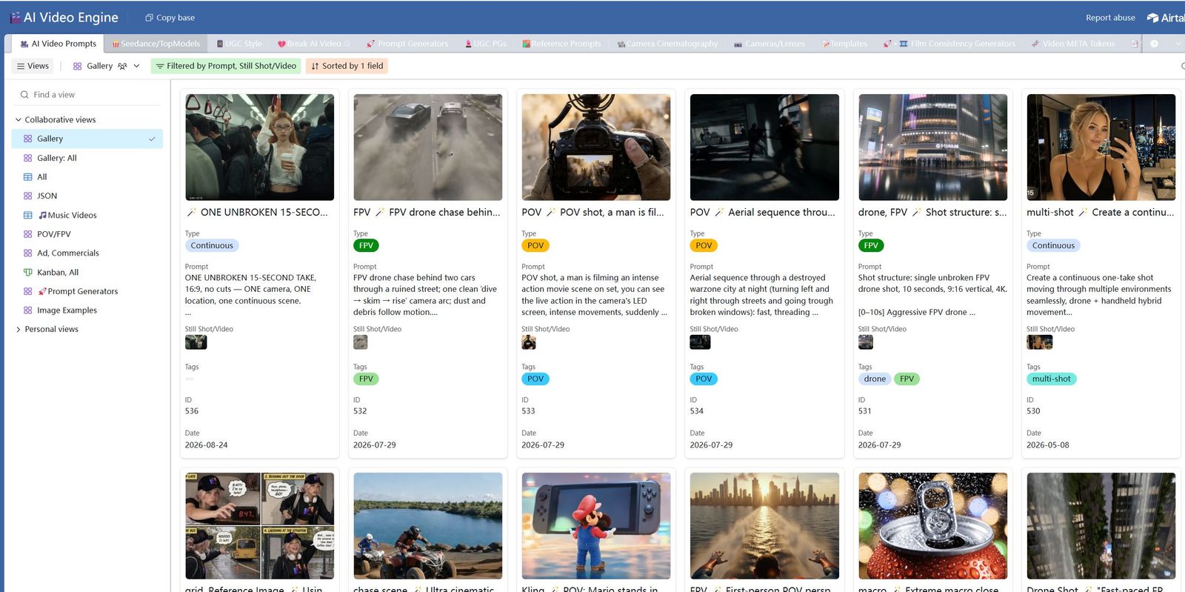Viewport: 1185px width, 592px height.
Task: Open the camera rig thumbnail on card 533
Action: click(595, 147)
